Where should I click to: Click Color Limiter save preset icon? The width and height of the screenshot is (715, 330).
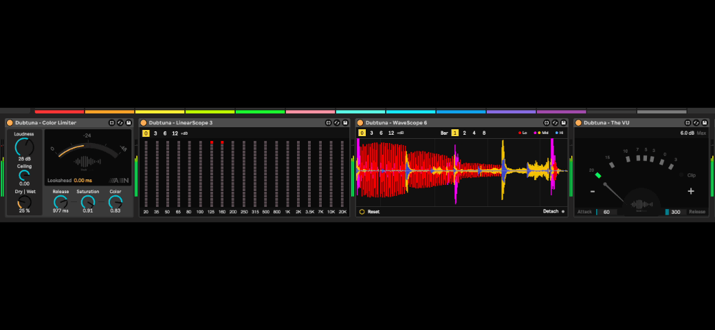[x=129, y=122]
